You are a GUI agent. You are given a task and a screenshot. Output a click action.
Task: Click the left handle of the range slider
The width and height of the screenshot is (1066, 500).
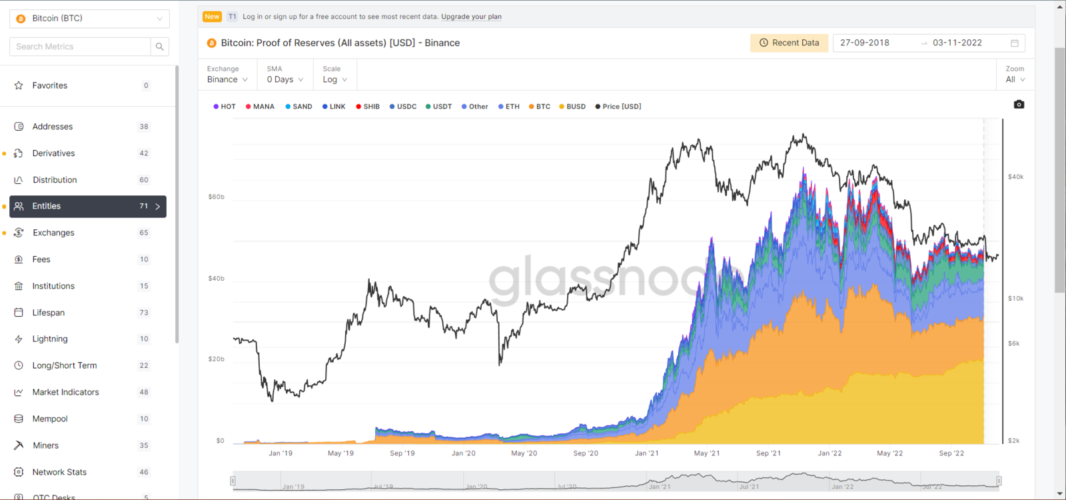pos(233,481)
